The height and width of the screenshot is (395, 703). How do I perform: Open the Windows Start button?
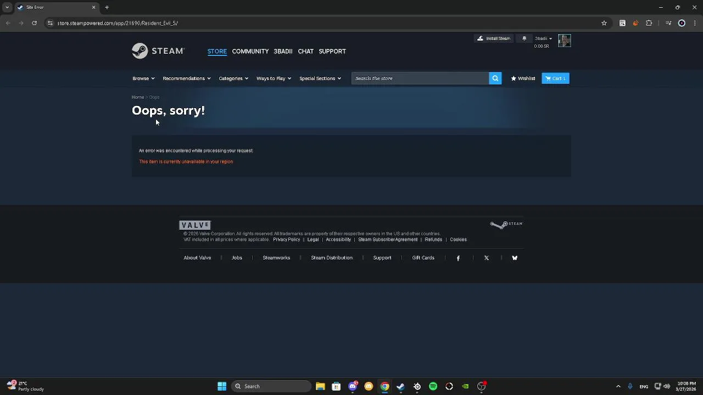[222, 386]
